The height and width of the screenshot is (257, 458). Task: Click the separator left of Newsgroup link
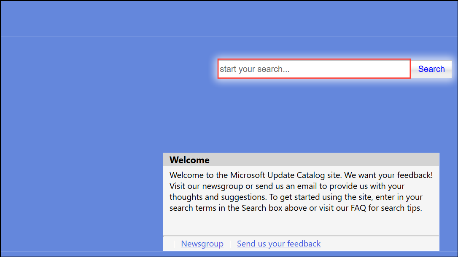174,244
